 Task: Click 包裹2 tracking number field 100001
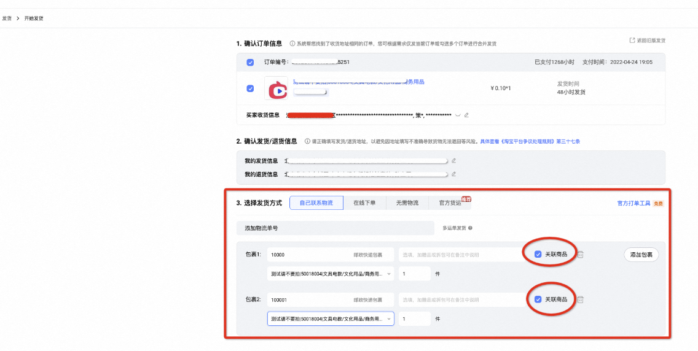[331, 299]
